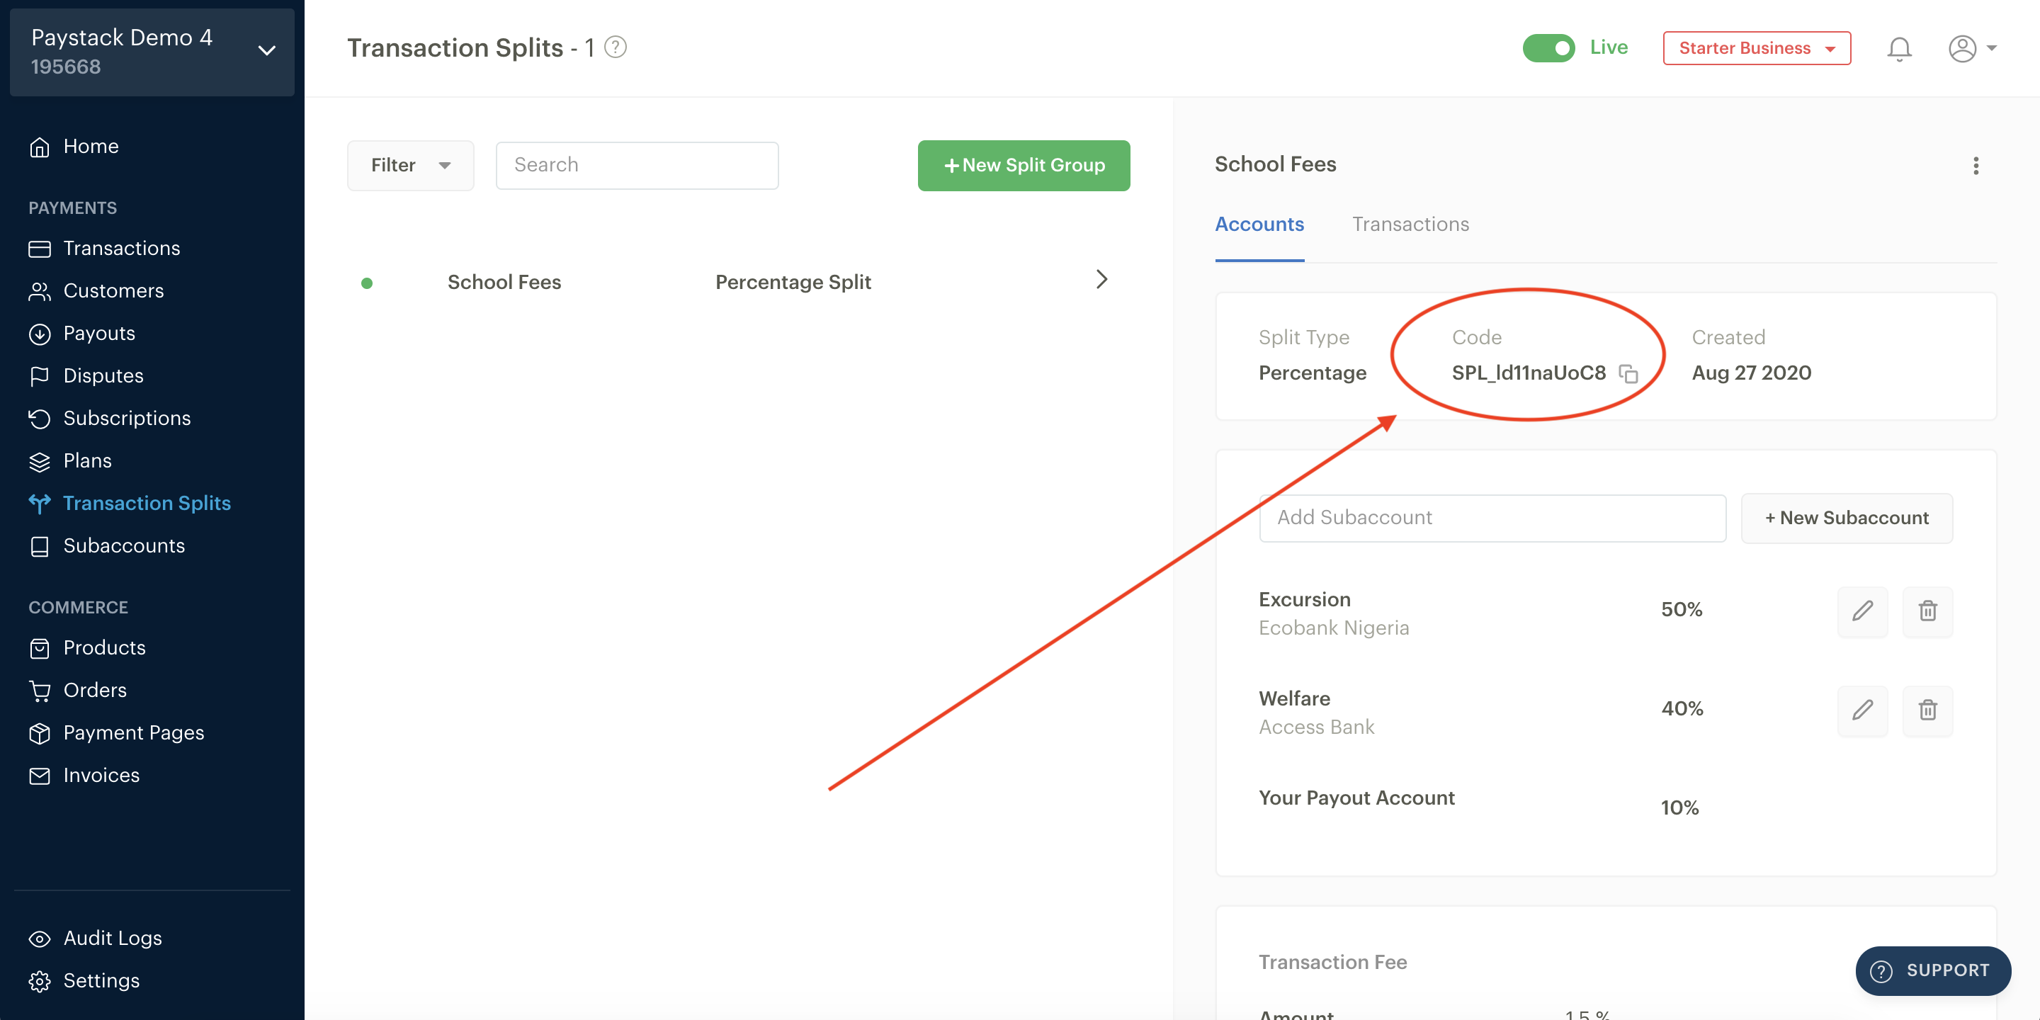This screenshot has width=2040, height=1020.
Task: Focus the Search input field
Action: (x=637, y=166)
